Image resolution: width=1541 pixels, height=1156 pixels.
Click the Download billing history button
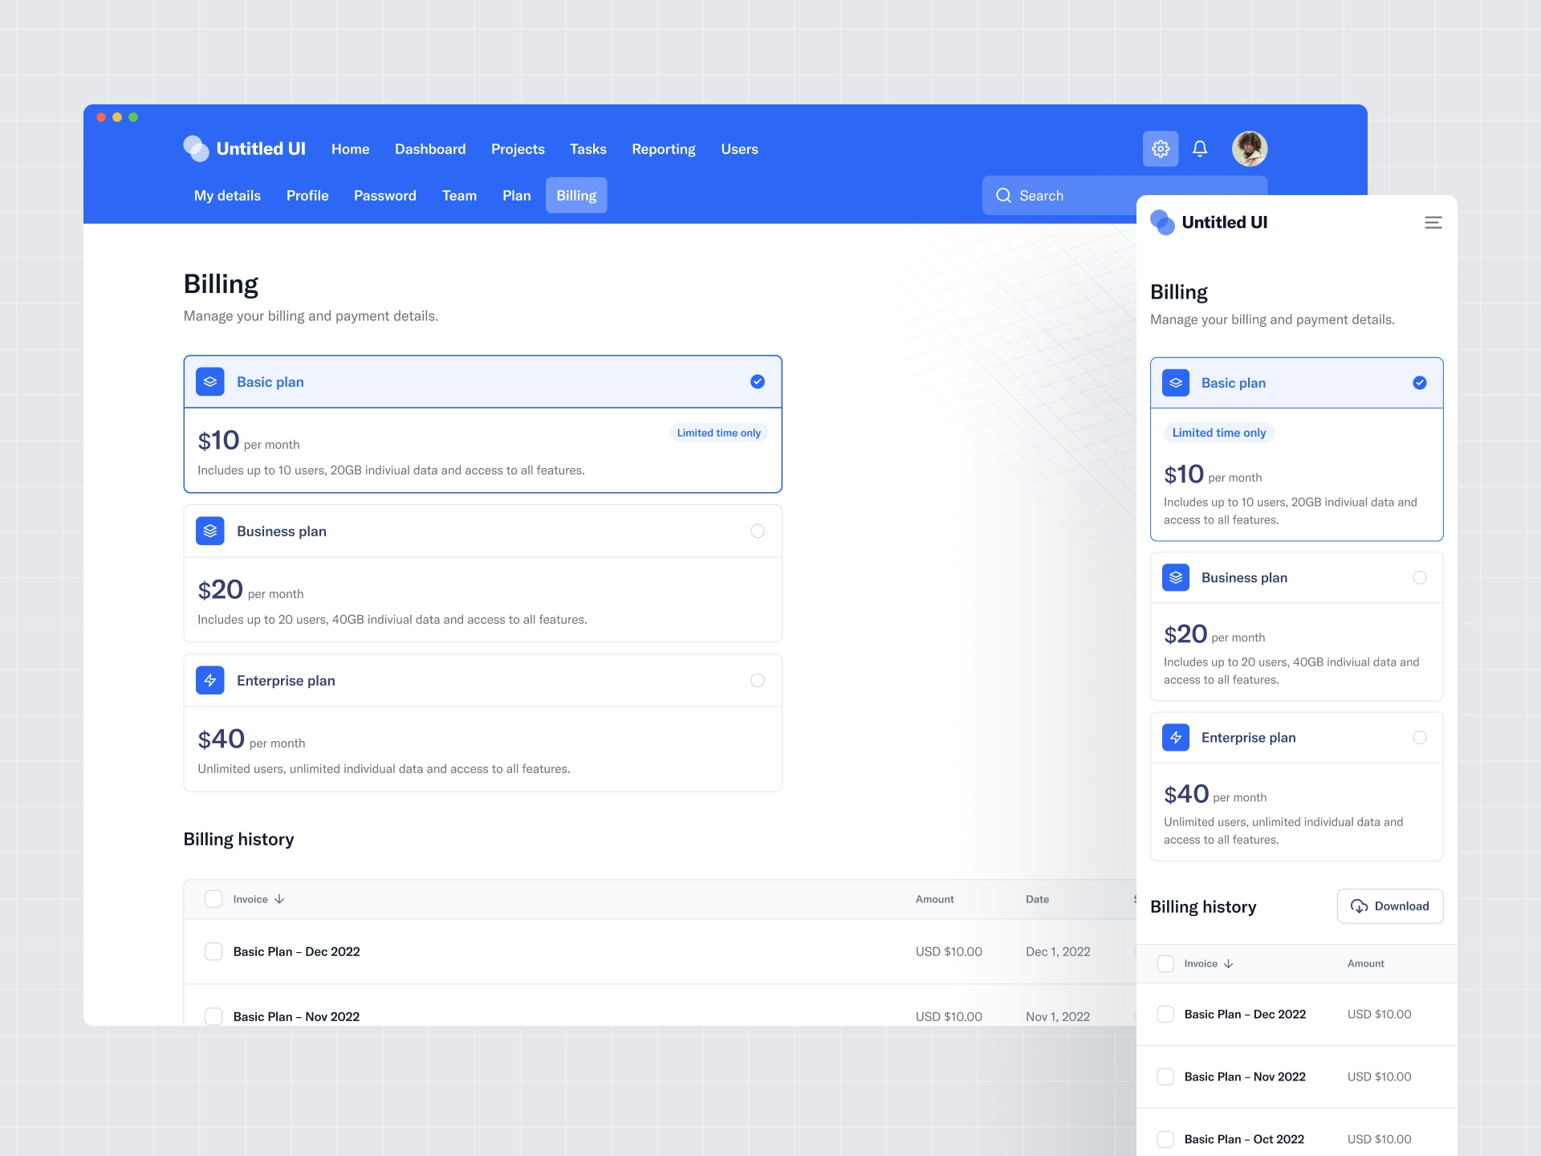click(x=1390, y=906)
